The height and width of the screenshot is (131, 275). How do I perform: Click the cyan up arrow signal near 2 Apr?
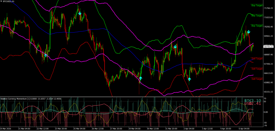[x=189, y=79]
